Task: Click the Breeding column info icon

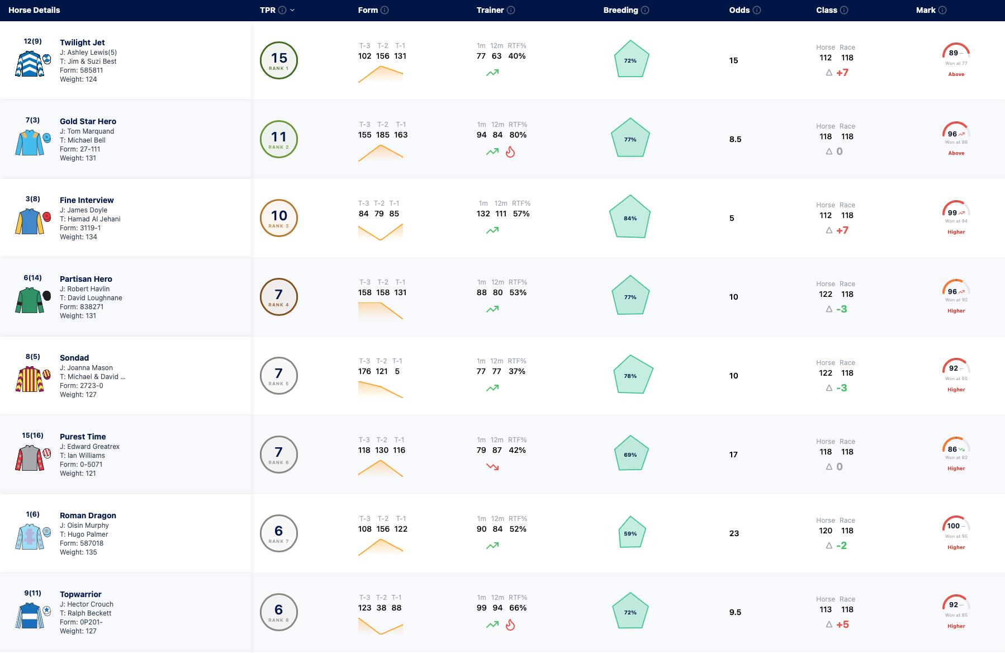Action: point(645,10)
